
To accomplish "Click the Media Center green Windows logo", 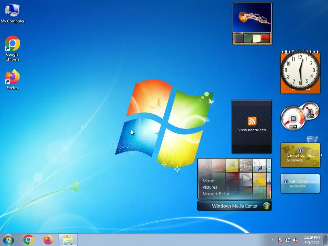I will point(266,206).
